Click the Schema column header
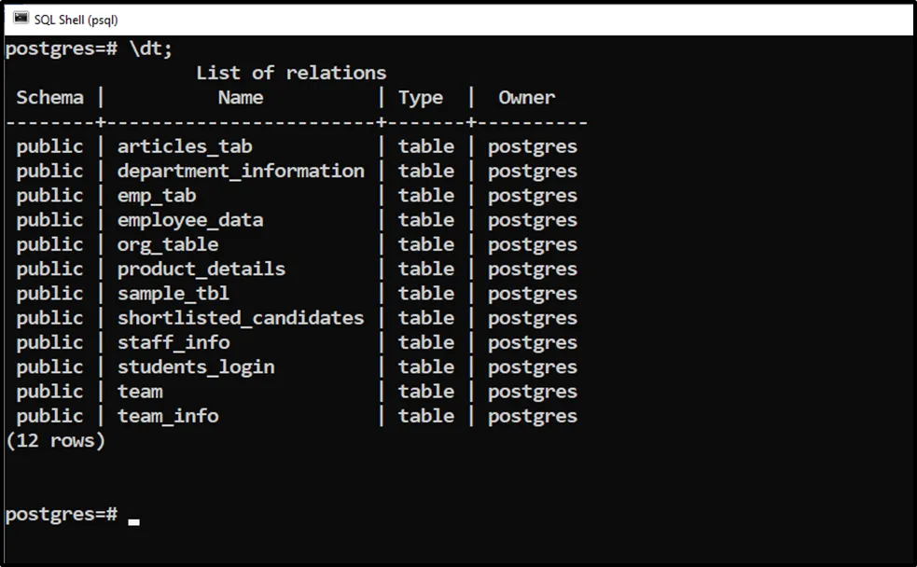The image size is (917, 567). tap(49, 97)
